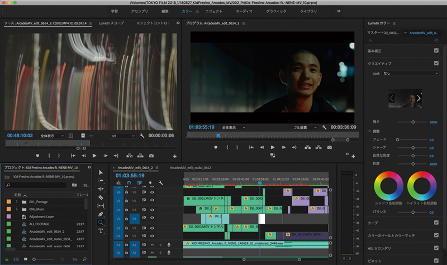Toggle V6 track eye visibility

pos(152,192)
